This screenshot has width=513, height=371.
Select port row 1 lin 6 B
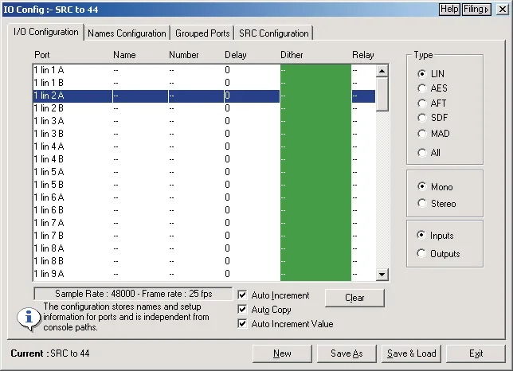point(204,210)
